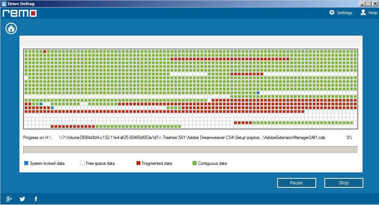The image size is (379, 205).
Task: Click the white Free space data swatch
Action: pyautogui.click(x=82, y=163)
